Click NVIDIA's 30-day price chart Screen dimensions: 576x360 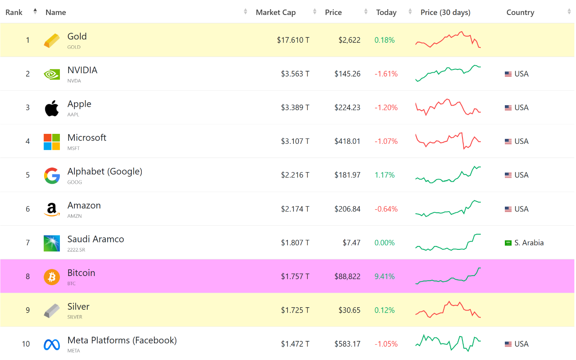point(448,73)
